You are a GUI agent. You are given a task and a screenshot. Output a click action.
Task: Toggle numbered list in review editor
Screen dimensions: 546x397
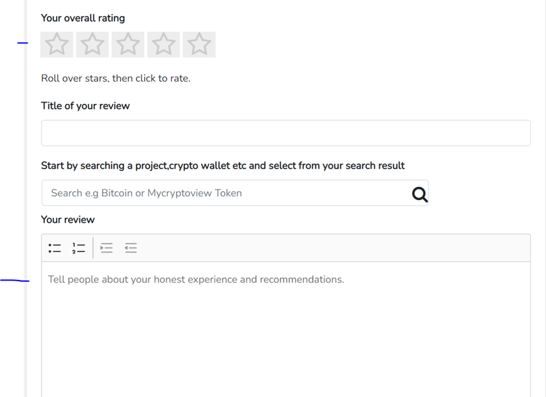coord(79,248)
